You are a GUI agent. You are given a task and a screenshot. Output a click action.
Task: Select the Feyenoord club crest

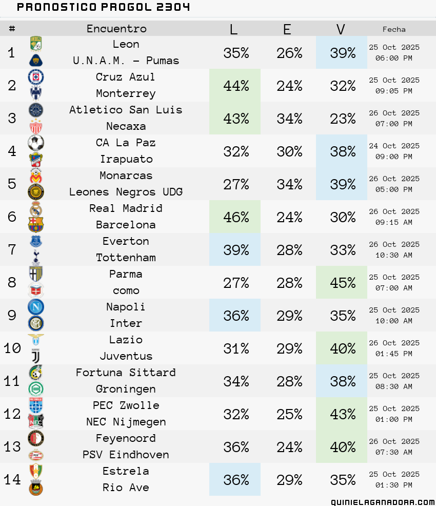[x=36, y=439]
